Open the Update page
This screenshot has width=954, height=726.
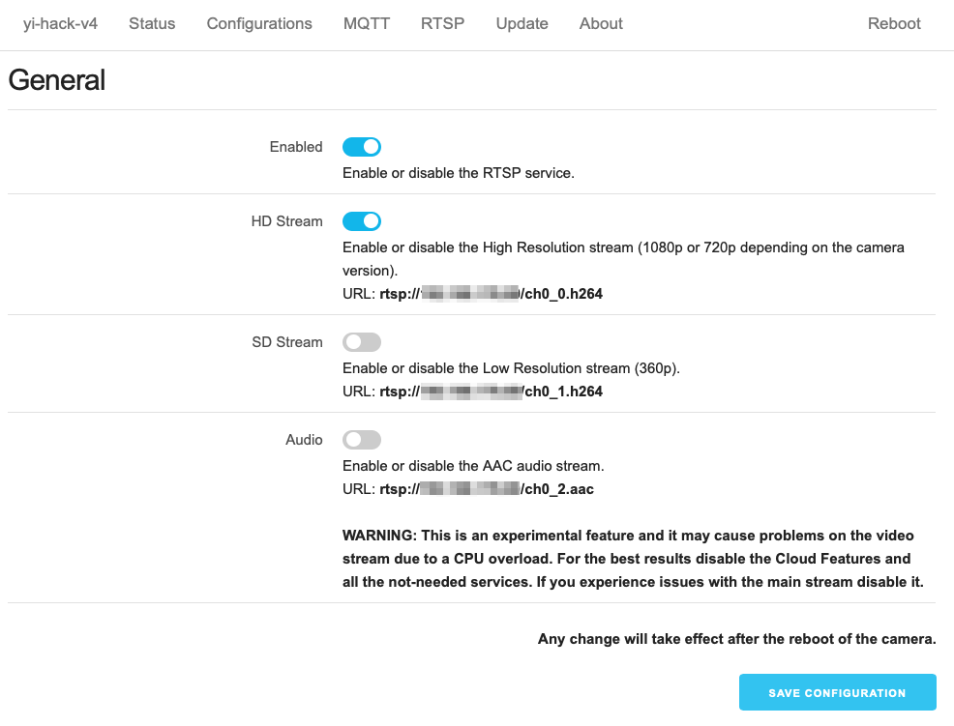(522, 23)
